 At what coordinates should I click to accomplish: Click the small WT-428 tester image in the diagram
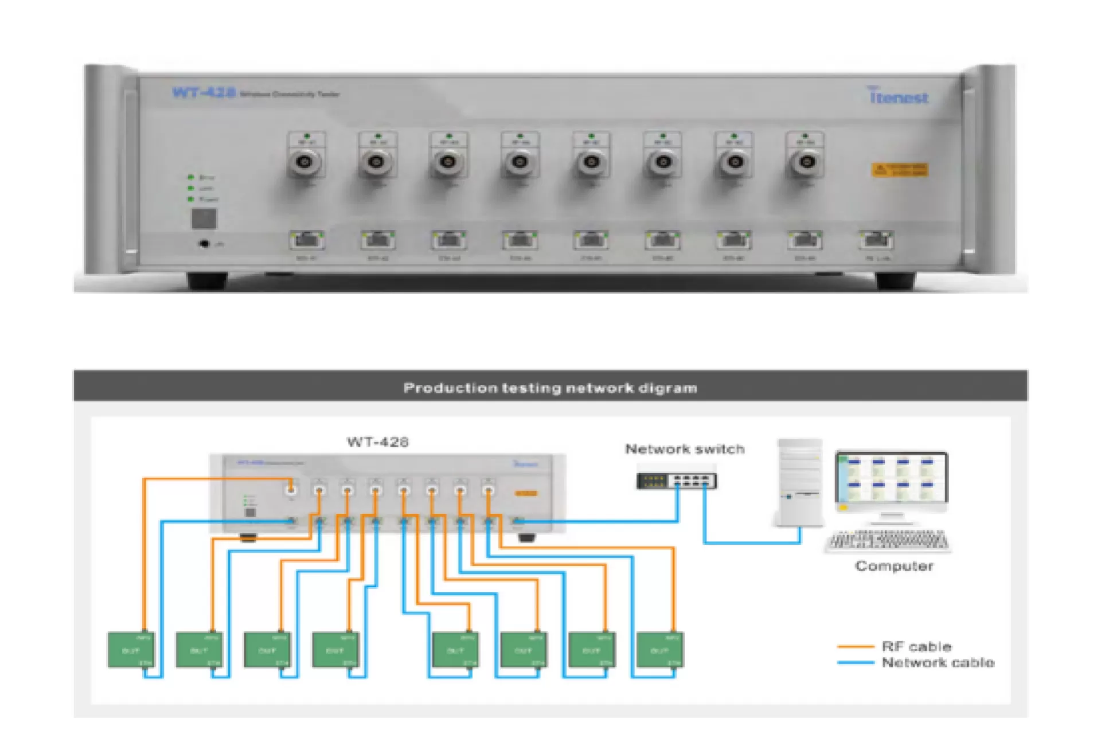(x=388, y=497)
